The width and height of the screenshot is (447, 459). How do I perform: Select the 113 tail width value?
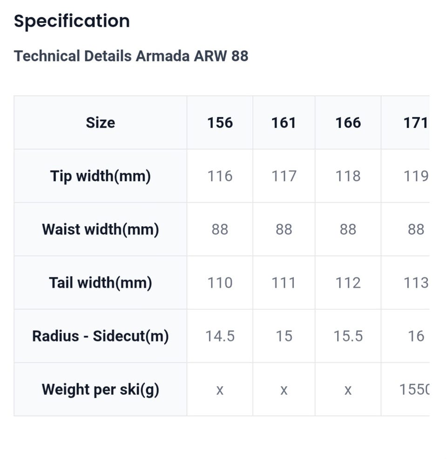(415, 283)
